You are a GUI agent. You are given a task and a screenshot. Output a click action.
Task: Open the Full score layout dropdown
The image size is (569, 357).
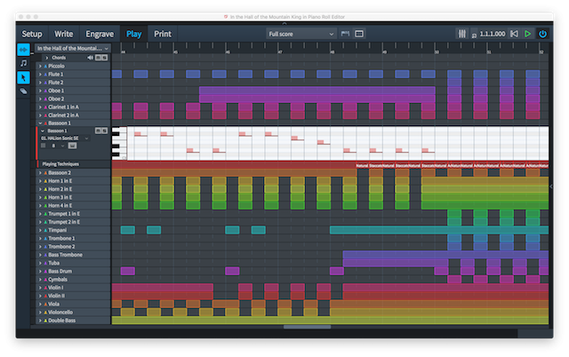[x=301, y=34]
